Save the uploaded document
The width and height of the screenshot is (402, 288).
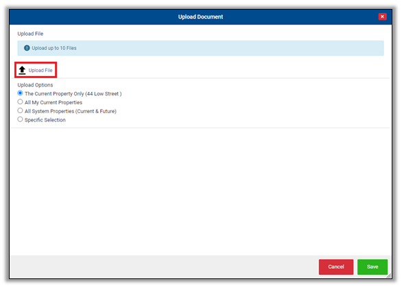click(373, 267)
